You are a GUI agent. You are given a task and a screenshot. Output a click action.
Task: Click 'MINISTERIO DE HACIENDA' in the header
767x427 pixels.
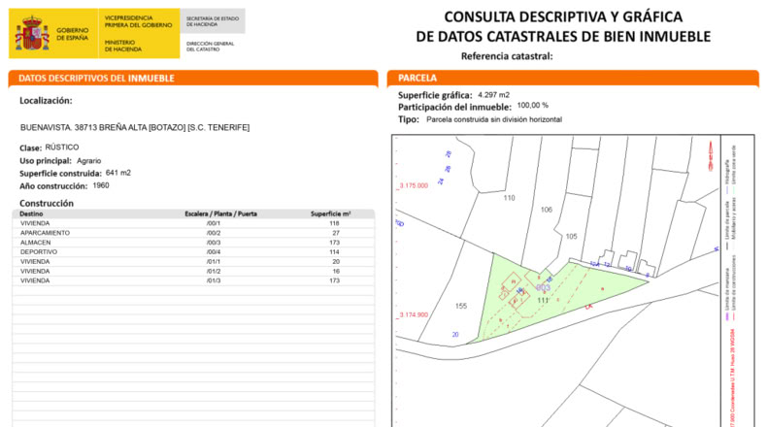click(122, 46)
